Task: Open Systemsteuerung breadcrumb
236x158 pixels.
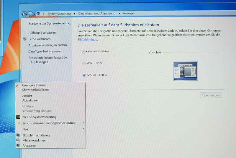Action: tap(59, 14)
